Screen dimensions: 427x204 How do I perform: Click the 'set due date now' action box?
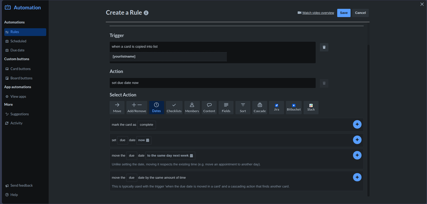coord(212,83)
